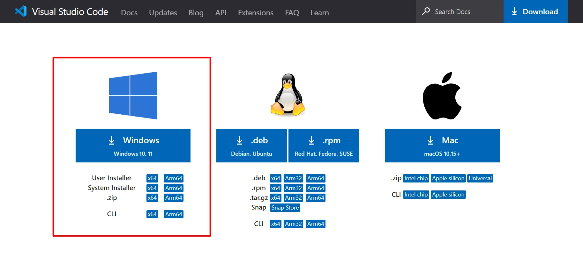Open the Extensions page
Screen dimensions: 583x257
tap(256, 13)
